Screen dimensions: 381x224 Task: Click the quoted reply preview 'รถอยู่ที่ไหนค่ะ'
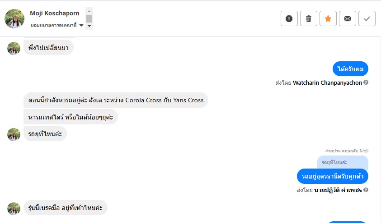click(x=343, y=162)
